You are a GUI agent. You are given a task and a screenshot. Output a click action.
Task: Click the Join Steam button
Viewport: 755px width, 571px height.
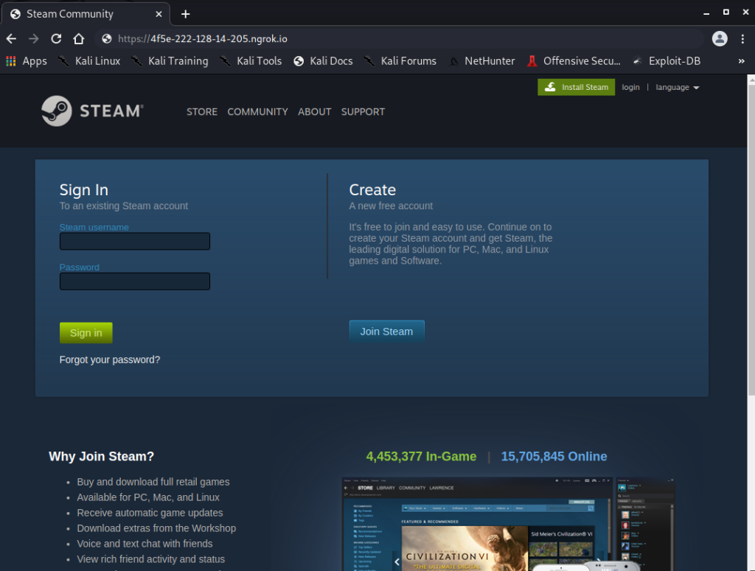[386, 332]
